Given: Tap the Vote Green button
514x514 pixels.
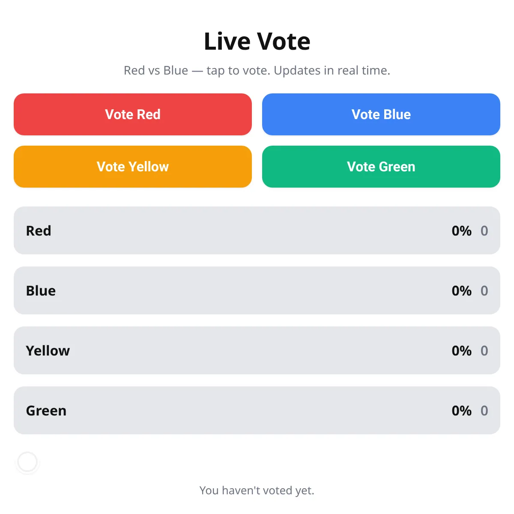Looking at the screenshot, I should coord(381,167).
